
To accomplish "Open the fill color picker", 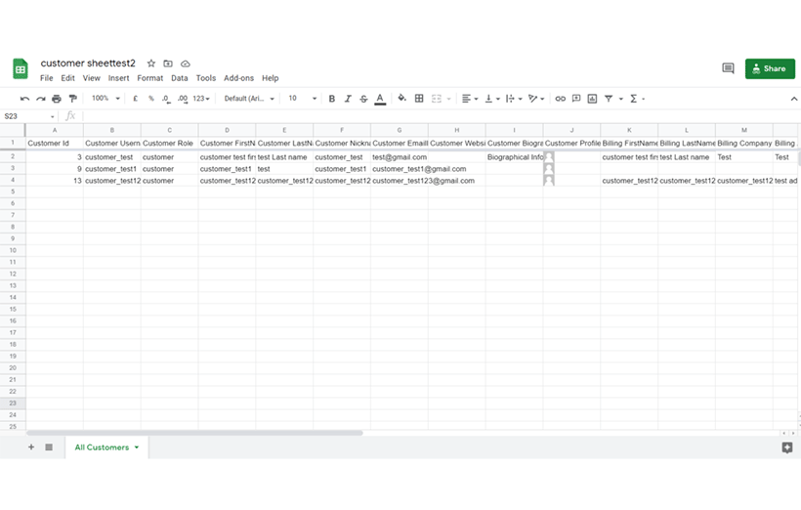I will (402, 98).
